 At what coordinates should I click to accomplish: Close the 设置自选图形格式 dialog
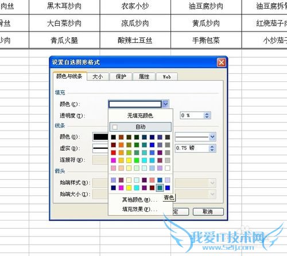[x=222, y=62]
